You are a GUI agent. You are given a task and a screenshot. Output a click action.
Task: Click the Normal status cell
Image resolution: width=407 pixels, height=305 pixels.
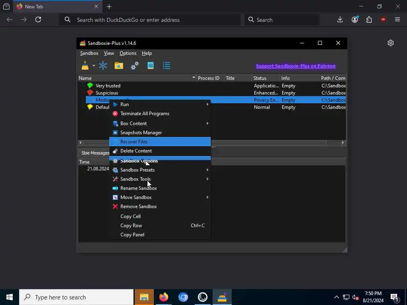coord(266,107)
